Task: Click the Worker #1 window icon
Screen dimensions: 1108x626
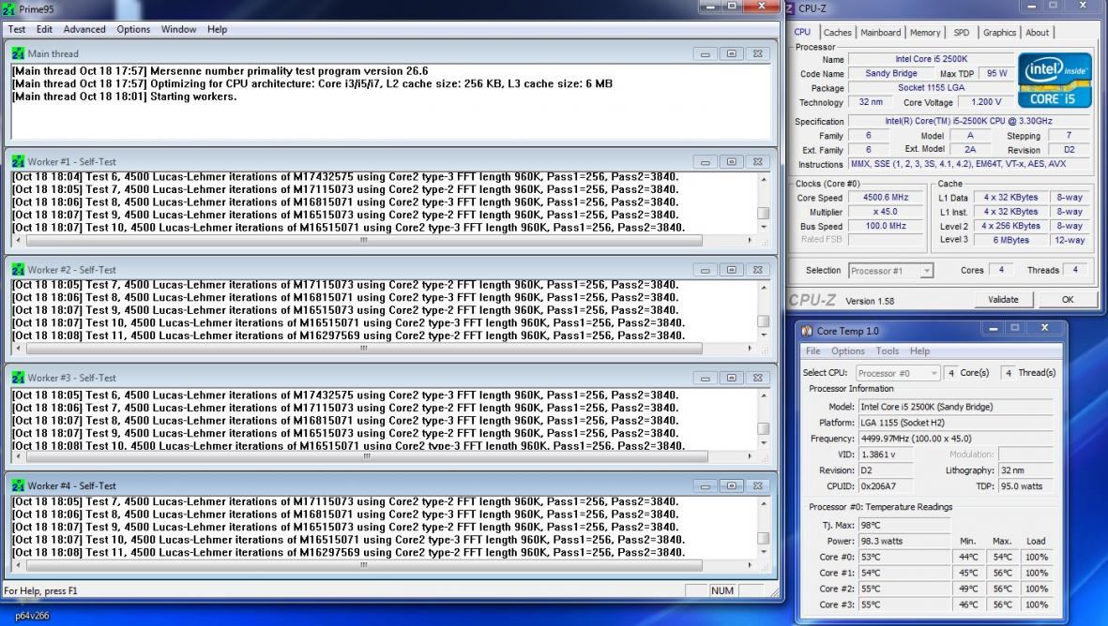Action: coord(18,161)
